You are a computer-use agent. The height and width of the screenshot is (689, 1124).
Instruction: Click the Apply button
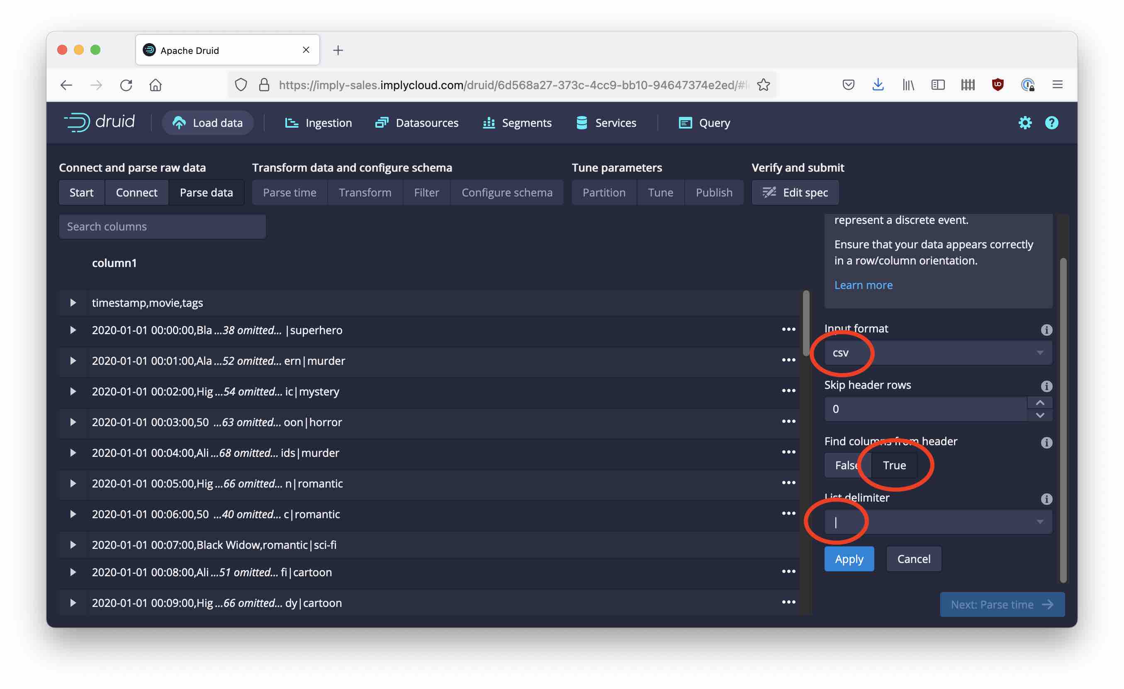coord(849,558)
